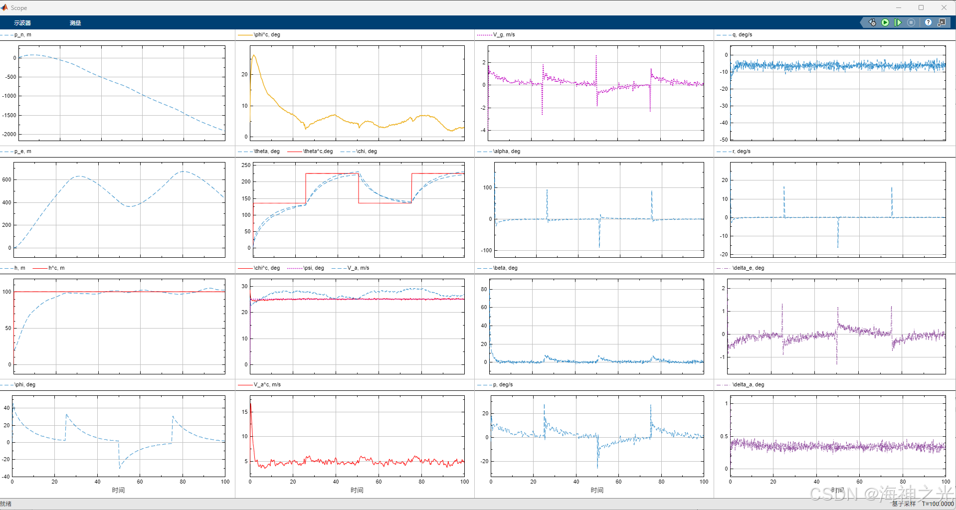
Task: Click the T=100.0000 status readout
Action: (x=938, y=504)
